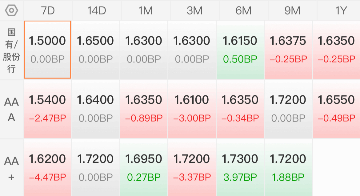Select AAA 7D cell showing -2.47BP
Screen dimensions: 360x196
tap(48, 109)
